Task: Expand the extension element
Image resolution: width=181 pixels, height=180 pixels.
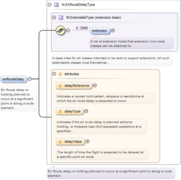Action: 113,31
